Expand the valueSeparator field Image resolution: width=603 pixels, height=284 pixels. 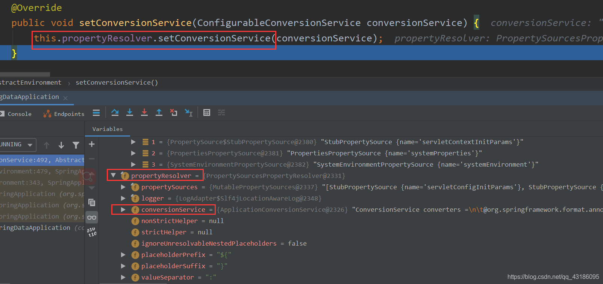pyautogui.click(x=123, y=277)
